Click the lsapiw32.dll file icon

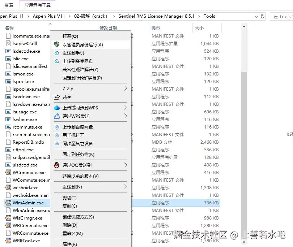[x=8, y=44]
